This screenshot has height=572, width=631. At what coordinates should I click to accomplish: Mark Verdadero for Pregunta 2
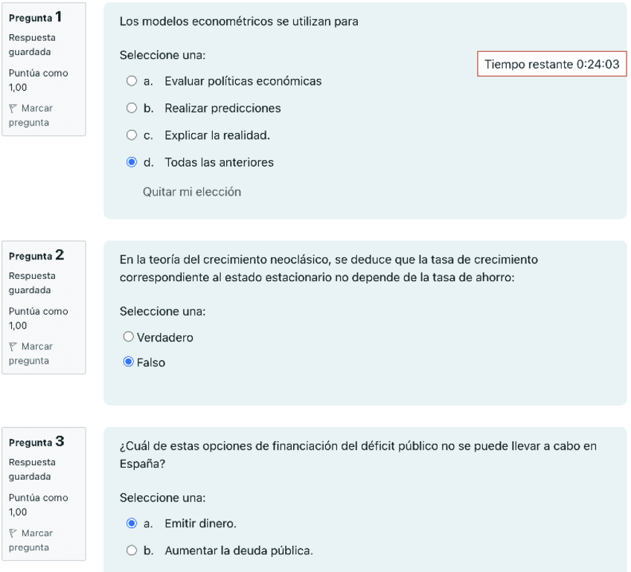pyautogui.click(x=129, y=338)
